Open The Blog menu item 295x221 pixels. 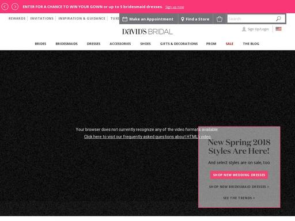(x=251, y=44)
